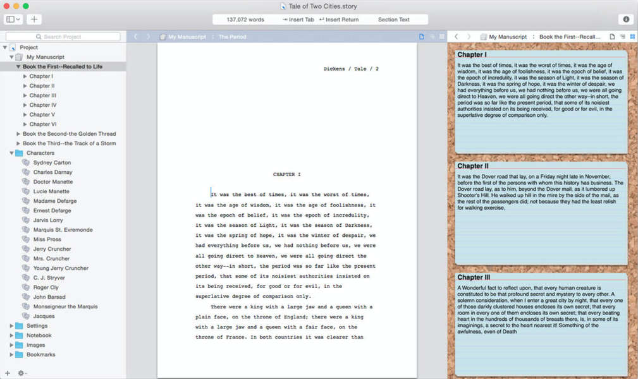Image resolution: width=638 pixels, height=379 pixels.
Task: Open the inspector info button
Action: click(x=626, y=19)
